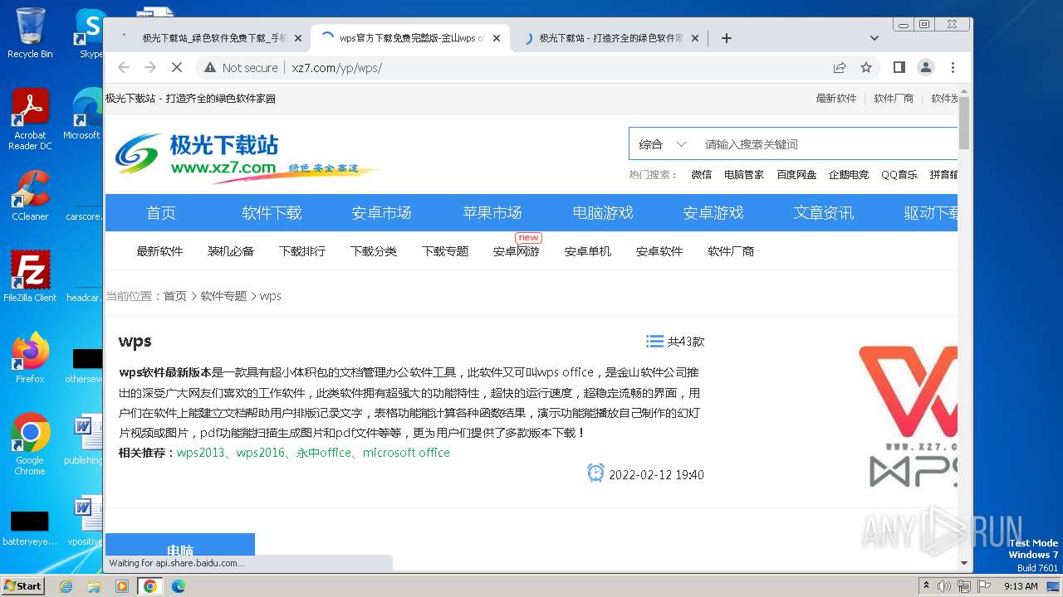Show hidden system tray icons
Image resolution: width=1063 pixels, height=597 pixels.
click(x=926, y=586)
